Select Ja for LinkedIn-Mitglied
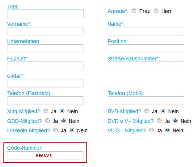The image size is (194, 167). tap(56, 130)
